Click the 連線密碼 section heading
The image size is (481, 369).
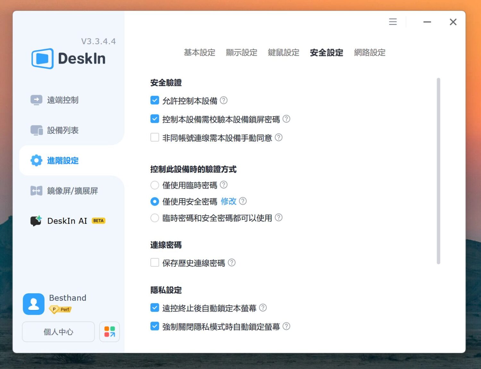point(166,245)
